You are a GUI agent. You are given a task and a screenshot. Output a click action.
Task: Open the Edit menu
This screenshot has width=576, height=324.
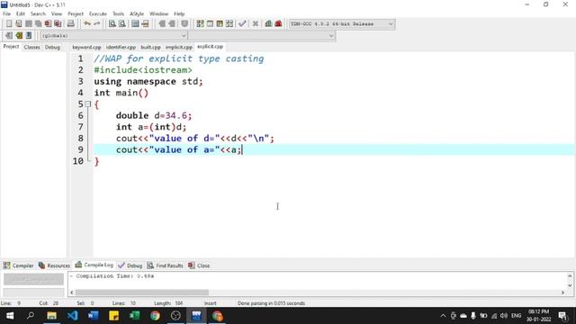coord(21,14)
